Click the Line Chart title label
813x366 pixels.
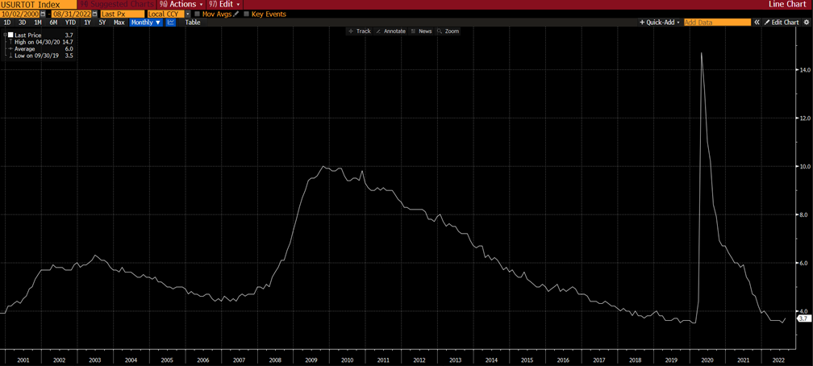(x=787, y=4)
